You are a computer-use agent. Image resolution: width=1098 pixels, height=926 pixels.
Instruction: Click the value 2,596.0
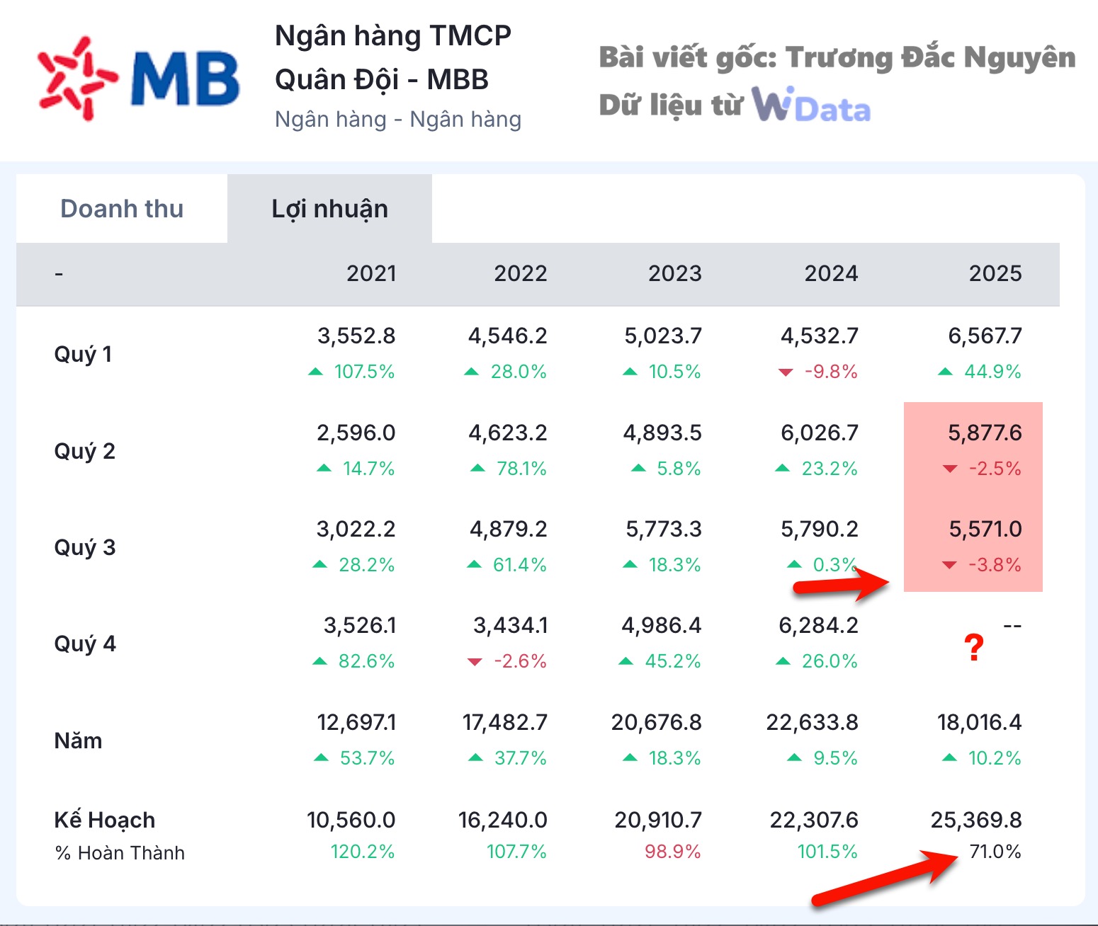[356, 433]
